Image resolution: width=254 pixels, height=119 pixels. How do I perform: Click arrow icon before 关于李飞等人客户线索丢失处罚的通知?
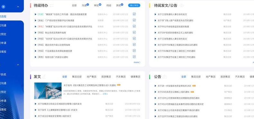click(x=155, y=20)
